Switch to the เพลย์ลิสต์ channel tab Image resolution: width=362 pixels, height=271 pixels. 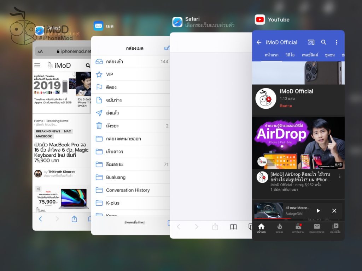click(x=310, y=55)
